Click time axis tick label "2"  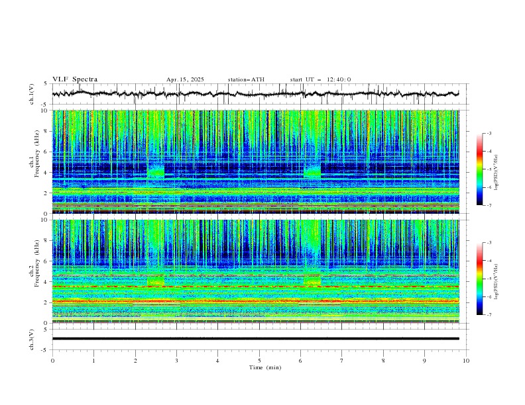point(135,361)
